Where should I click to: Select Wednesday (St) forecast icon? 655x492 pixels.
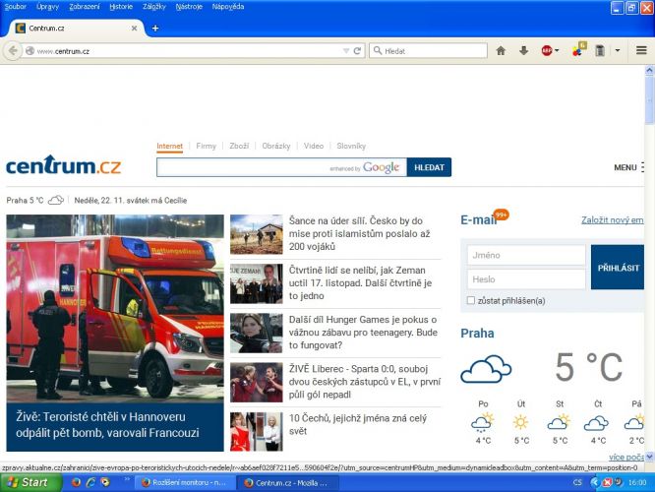559,422
